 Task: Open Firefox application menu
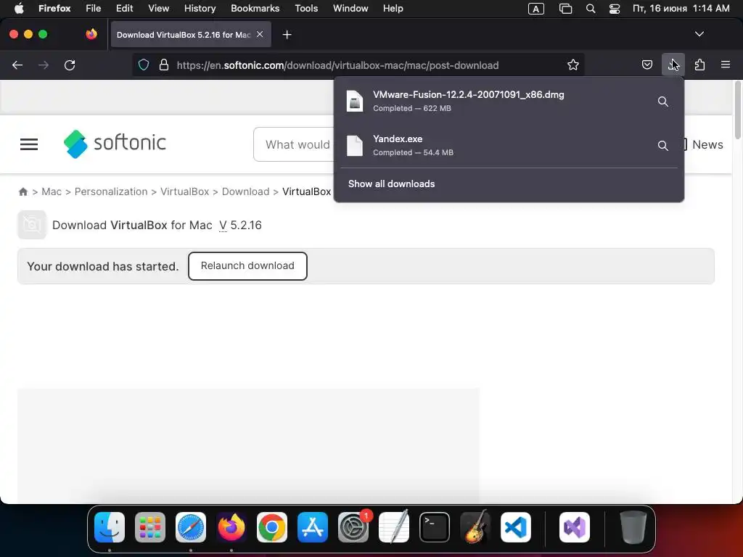pos(726,65)
